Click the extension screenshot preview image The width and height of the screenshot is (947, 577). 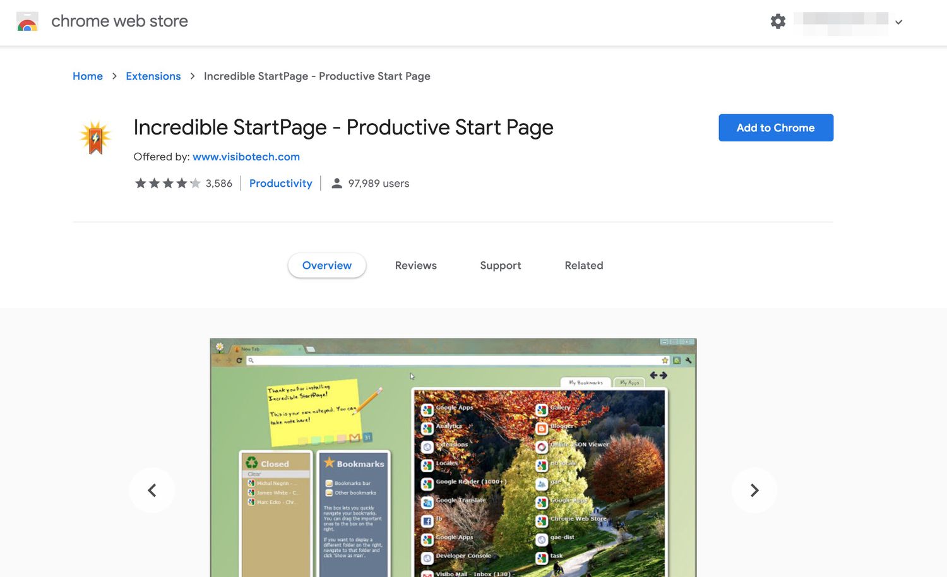(453, 458)
